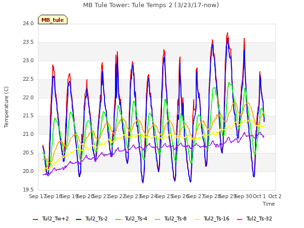Viewport: 304px width, 228px height.
Task: Select the Tul2_Ts-8 legend entry
Action: 171,219
